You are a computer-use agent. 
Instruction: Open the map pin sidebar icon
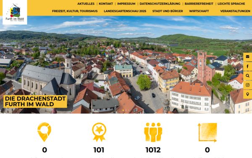tap(247, 94)
